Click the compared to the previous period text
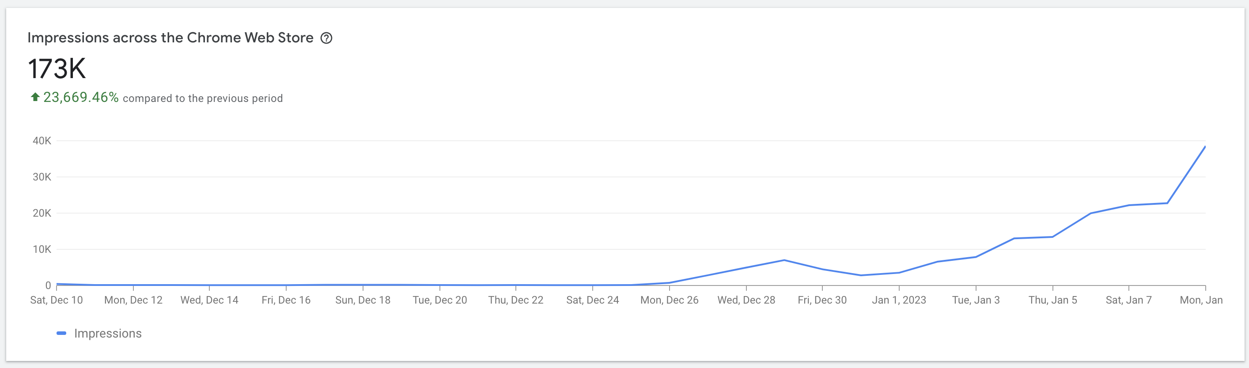Image resolution: width=1249 pixels, height=368 pixels. (x=203, y=98)
